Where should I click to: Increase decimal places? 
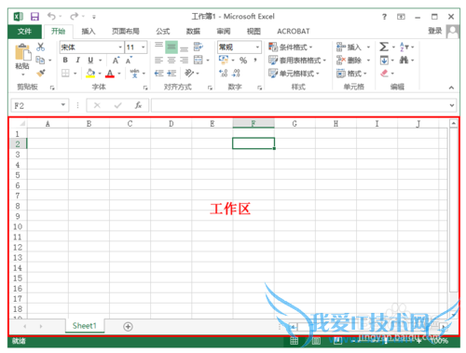[224, 73]
